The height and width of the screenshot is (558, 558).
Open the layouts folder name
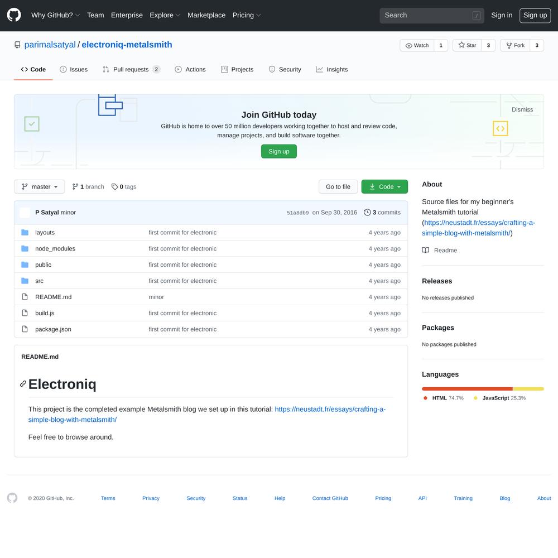(x=45, y=232)
